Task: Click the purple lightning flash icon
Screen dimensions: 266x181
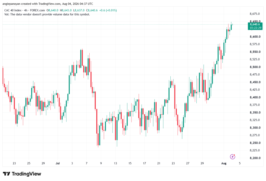Action: pos(232,157)
